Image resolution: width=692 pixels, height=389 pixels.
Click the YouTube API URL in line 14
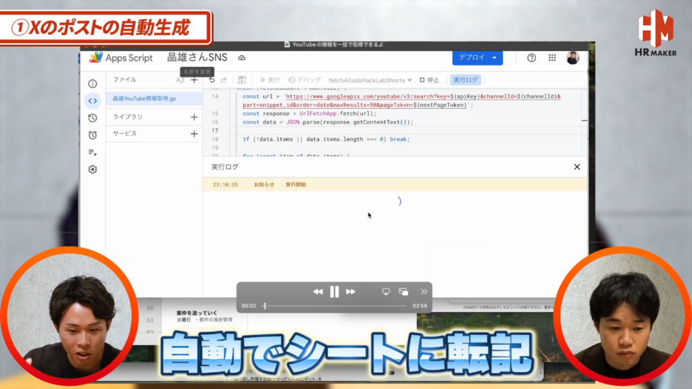click(401, 101)
